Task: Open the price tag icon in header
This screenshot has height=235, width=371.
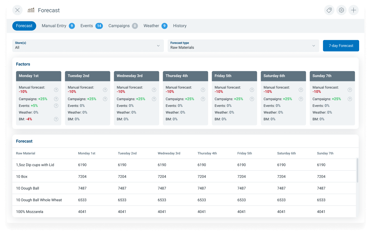Action: (329, 10)
